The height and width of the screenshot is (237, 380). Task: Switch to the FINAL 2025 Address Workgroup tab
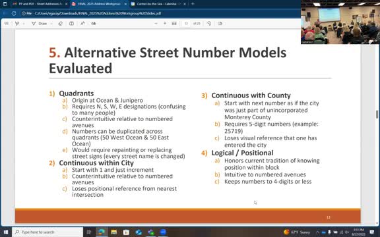pyautogui.click(x=99, y=4)
